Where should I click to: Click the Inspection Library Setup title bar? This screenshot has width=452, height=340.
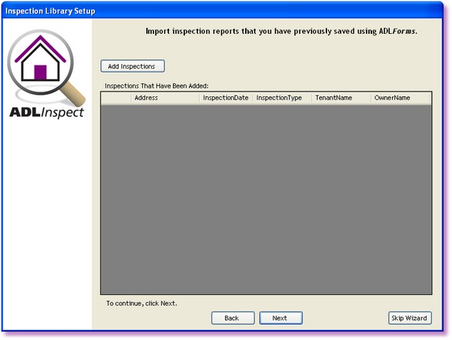click(222, 11)
